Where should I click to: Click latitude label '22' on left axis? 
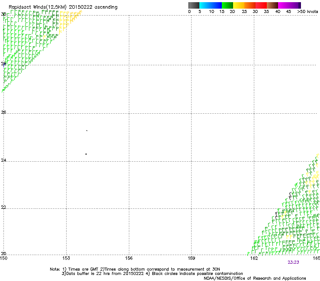3,208
